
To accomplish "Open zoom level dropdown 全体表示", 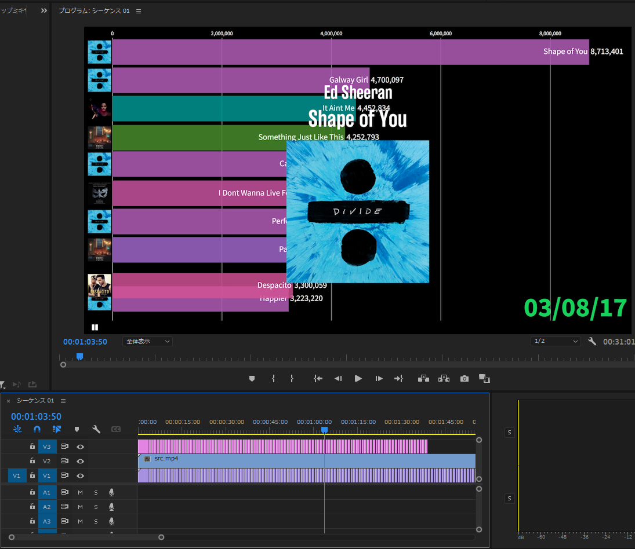I will (147, 342).
